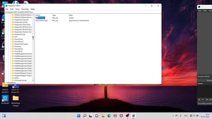The image size is (212, 119).
Task: Click the dial key folder icon
Action: point(13,37)
